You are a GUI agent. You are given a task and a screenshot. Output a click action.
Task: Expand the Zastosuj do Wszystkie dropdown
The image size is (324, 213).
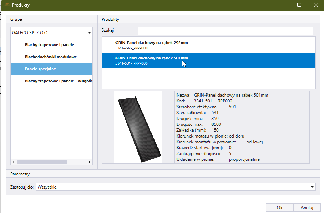(312, 187)
